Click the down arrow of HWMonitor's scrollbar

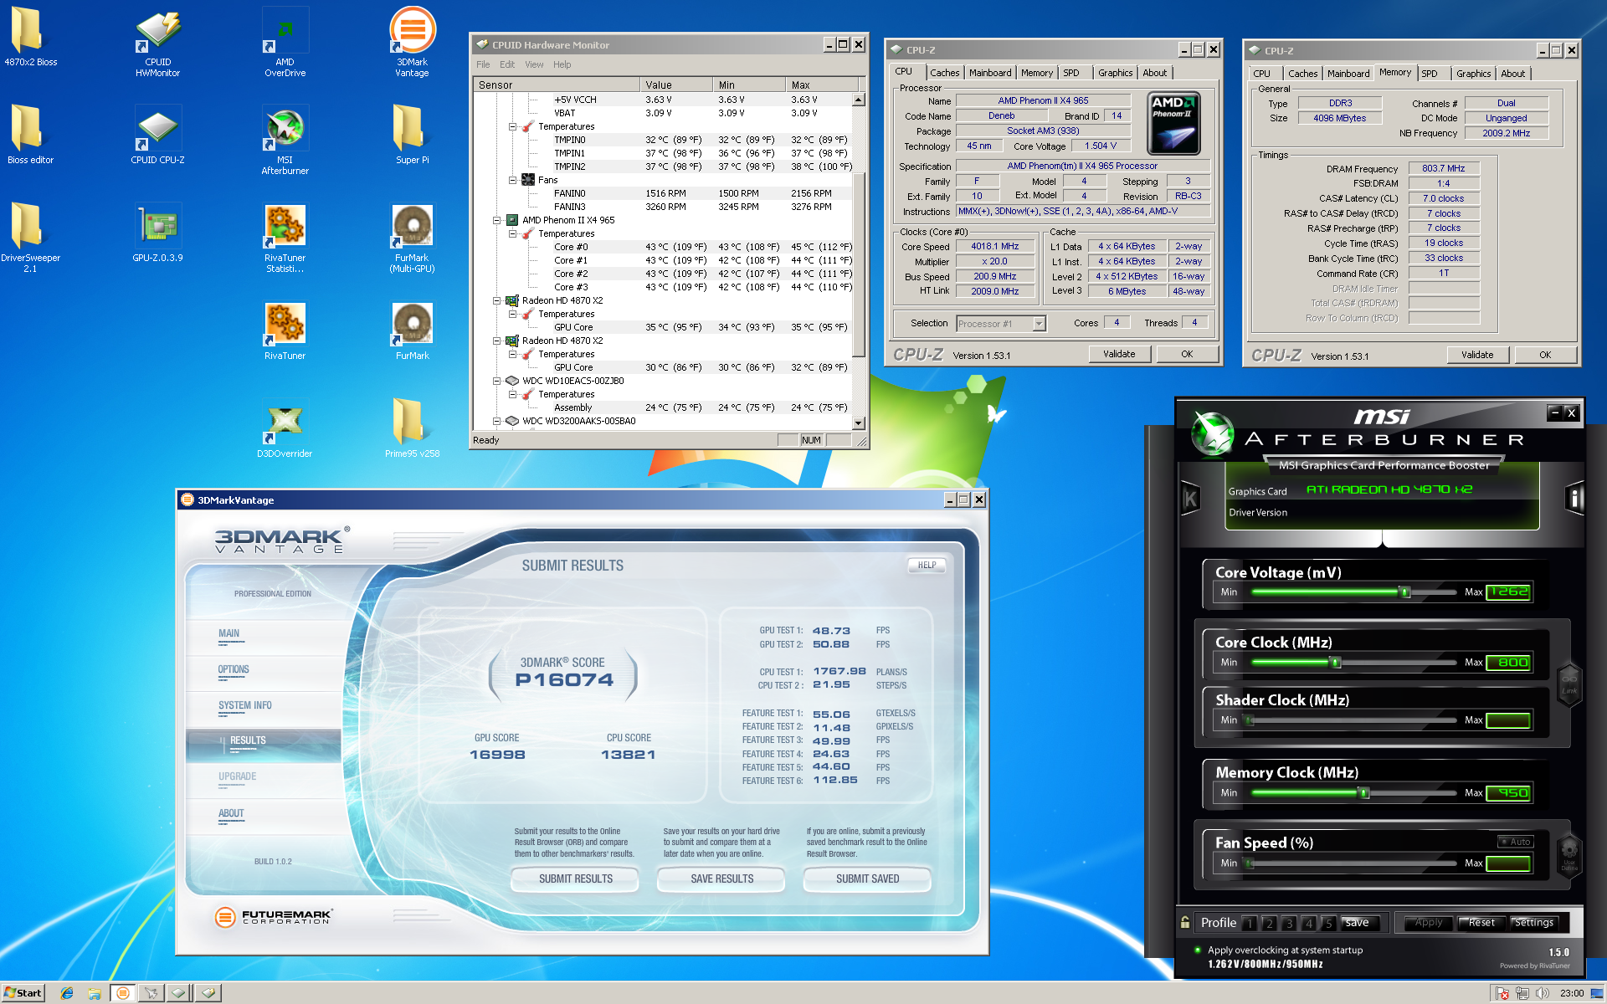point(859,423)
